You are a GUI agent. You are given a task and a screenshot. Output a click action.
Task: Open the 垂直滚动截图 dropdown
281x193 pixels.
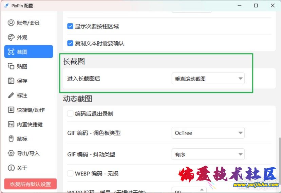208,79
